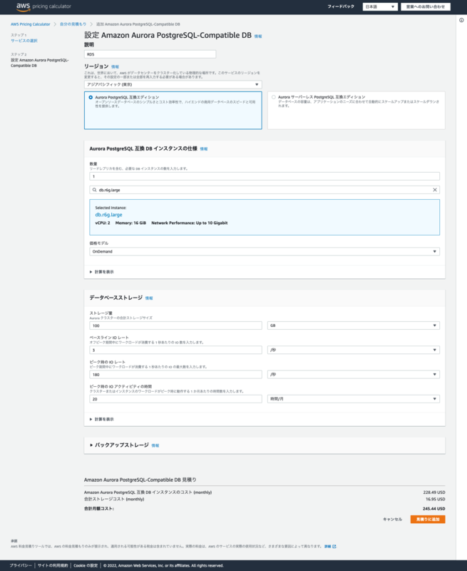Click the 見積りに追加 orange button
Screen dimensions: 467x571
(428, 520)
